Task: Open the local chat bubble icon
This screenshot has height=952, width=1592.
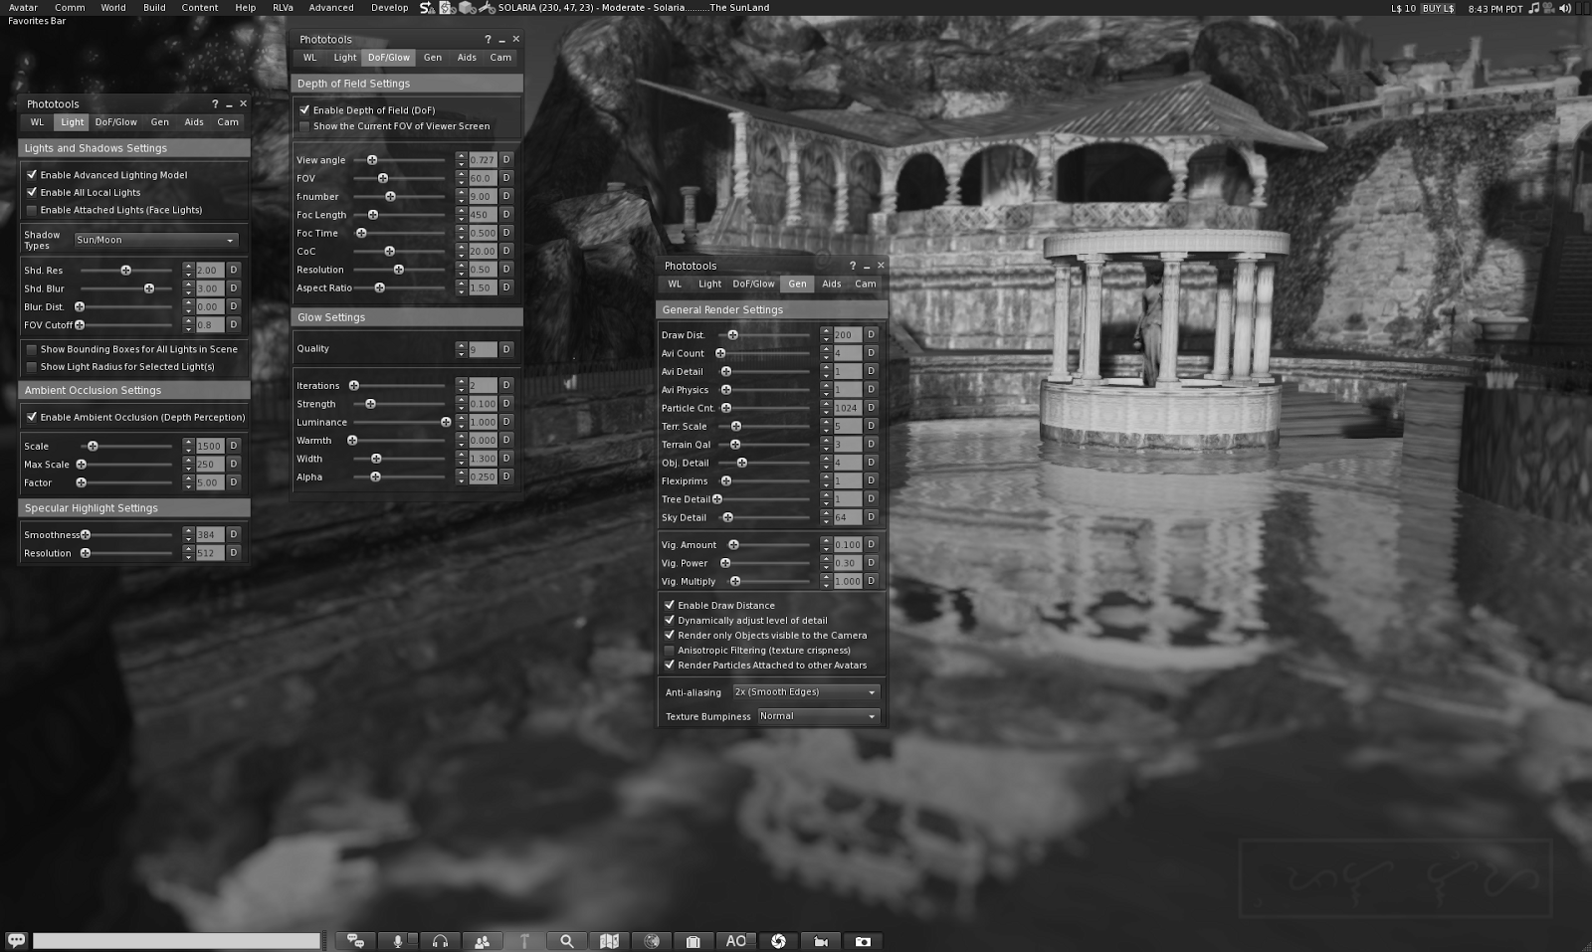Action: click(16, 940)
